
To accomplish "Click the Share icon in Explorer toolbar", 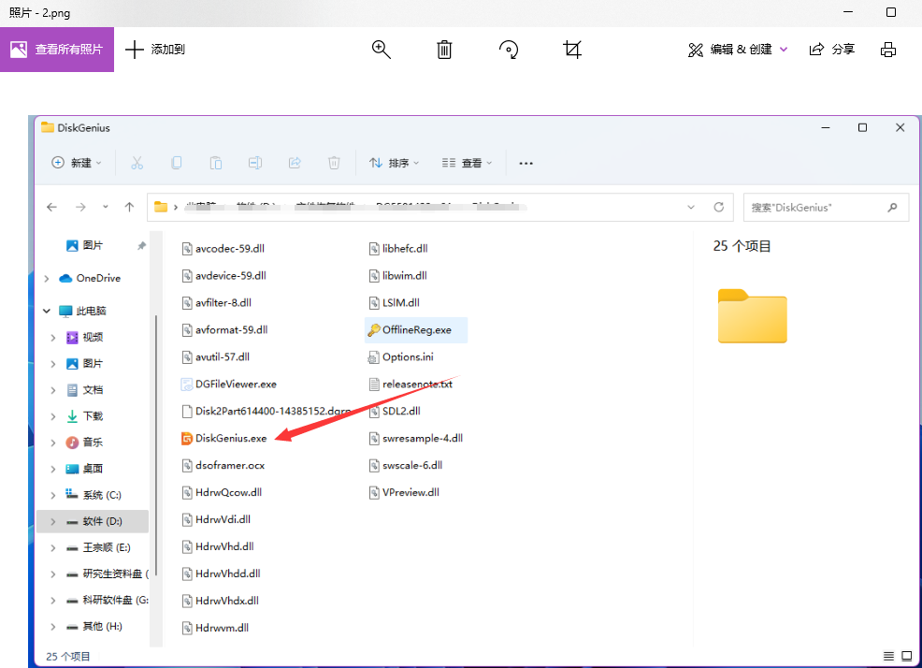I will [x=295, y=163].
